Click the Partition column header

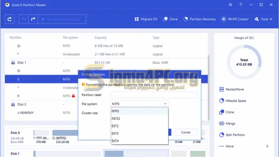pos(16,37)
